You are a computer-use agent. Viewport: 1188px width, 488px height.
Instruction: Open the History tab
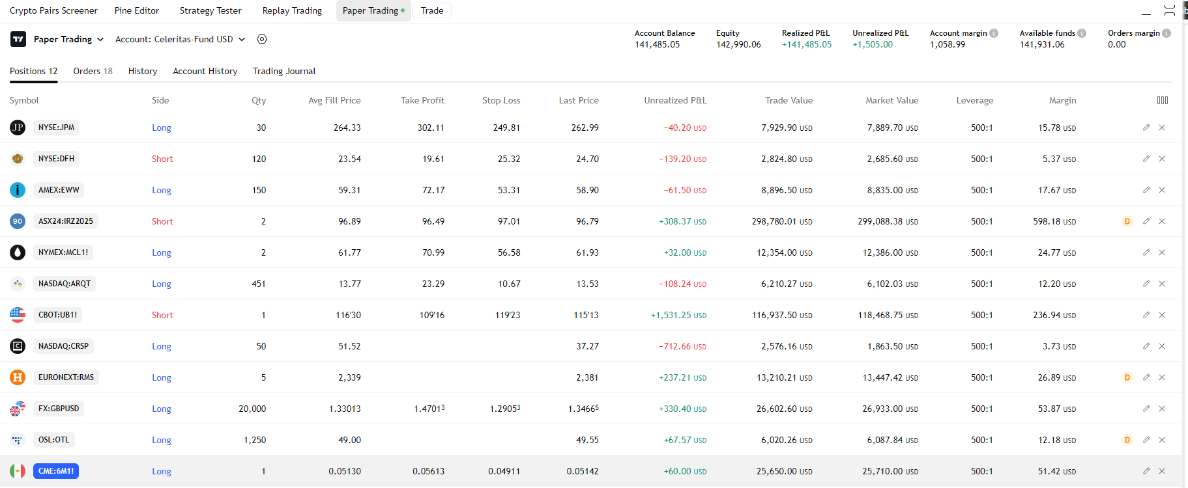tap(143, 71)
